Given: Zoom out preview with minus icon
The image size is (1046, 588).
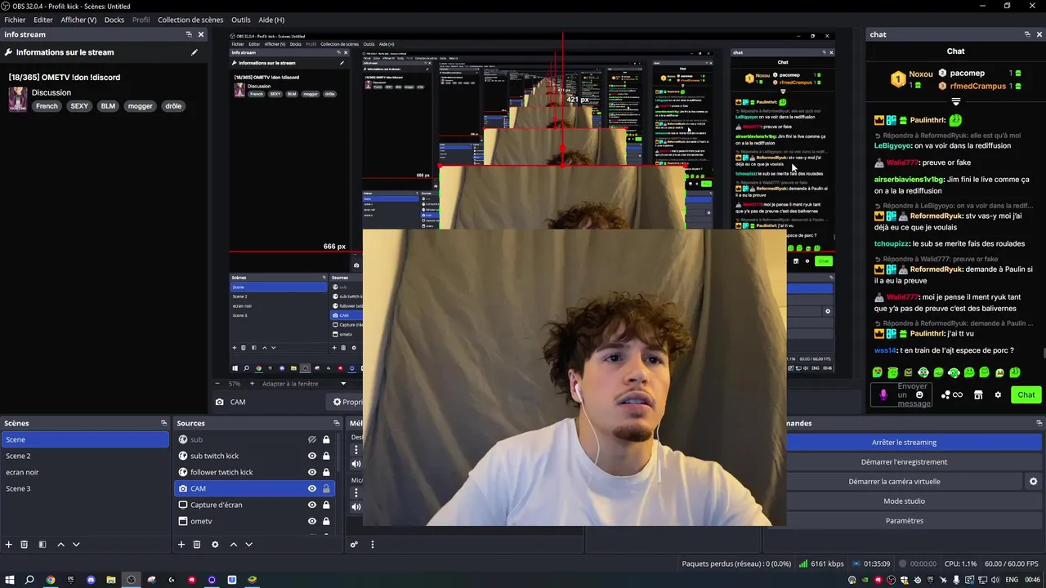Looking at the screenshot, I should [x=217, y=384].
